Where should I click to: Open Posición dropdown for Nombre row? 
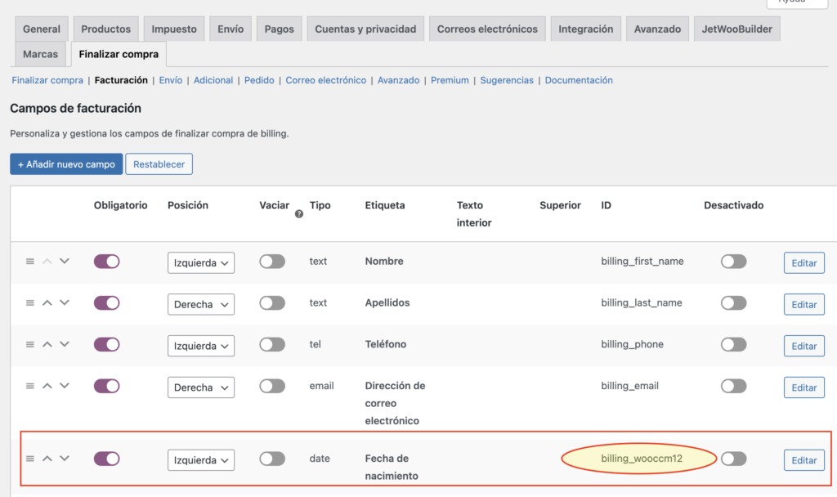[201, 263]
